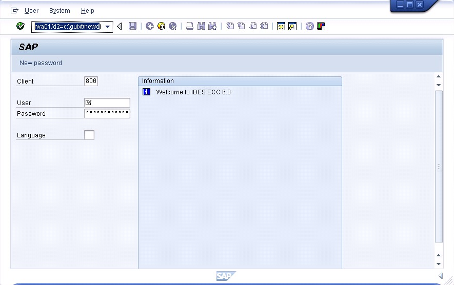This screenshot has width=454, height=285.
Task: Click the upper scroll down arrow
Action: pos(439,85)
